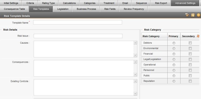Open the Criteria tab

tap(30, 3)
